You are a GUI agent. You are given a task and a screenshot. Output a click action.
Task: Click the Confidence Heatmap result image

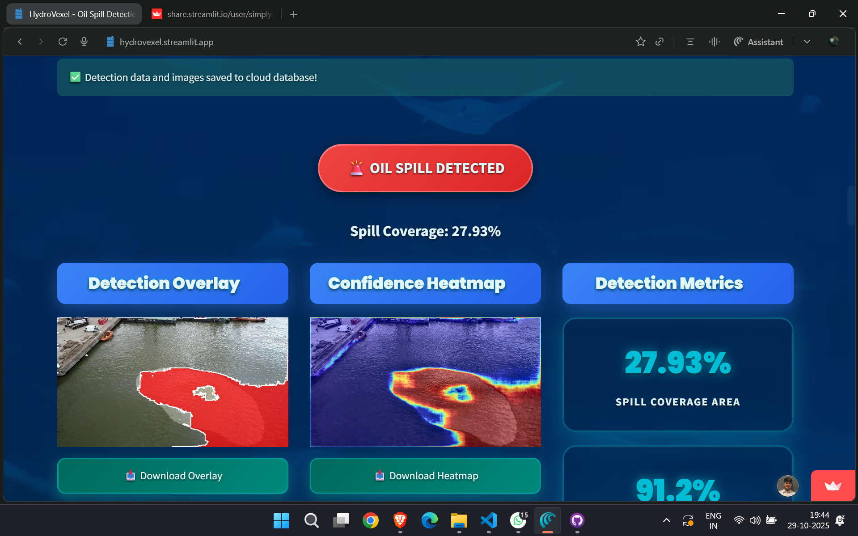coord(425,382)
